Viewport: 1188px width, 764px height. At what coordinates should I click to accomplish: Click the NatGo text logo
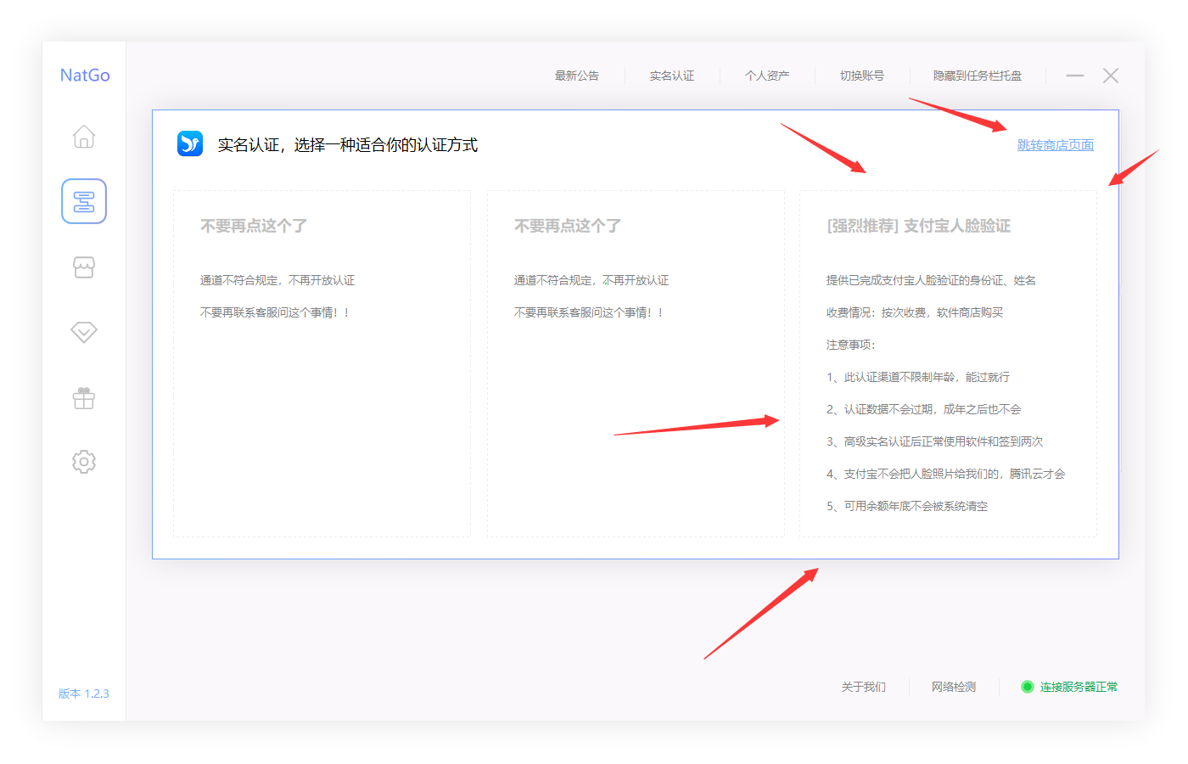(83, 75)
